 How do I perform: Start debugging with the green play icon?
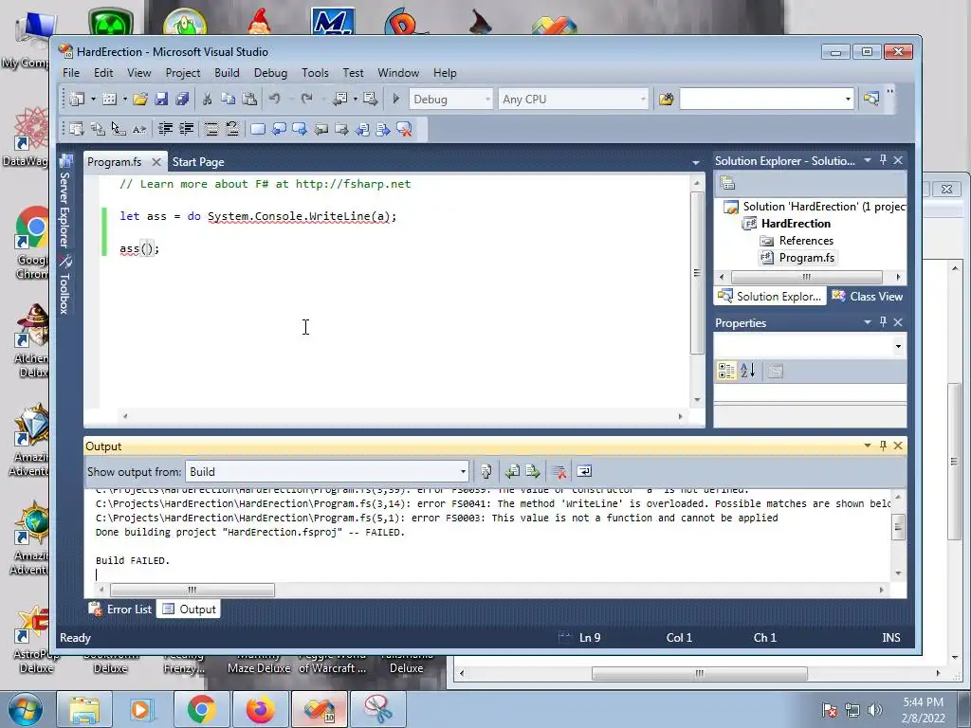(x=396, y=99)
